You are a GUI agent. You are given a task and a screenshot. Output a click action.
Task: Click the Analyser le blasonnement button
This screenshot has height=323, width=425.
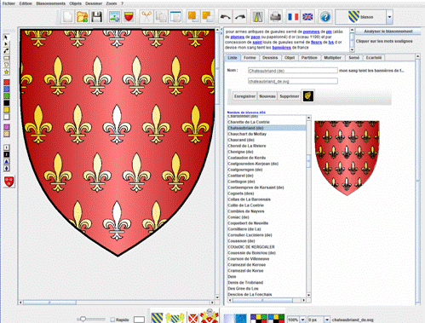coord(388,32)
